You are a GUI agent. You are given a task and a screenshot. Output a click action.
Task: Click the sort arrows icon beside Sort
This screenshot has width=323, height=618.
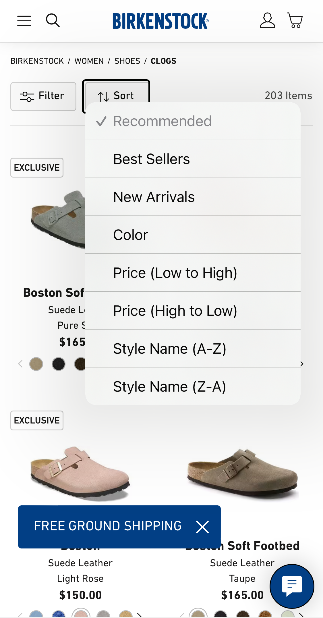(x=103, y=96)
